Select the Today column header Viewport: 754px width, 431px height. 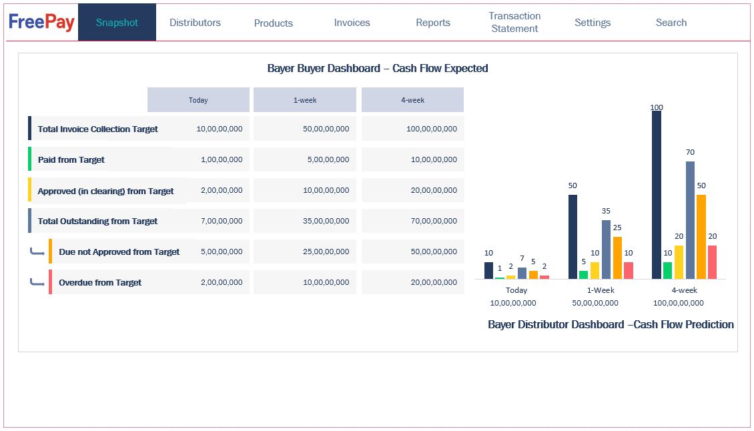tap(198, 100)
